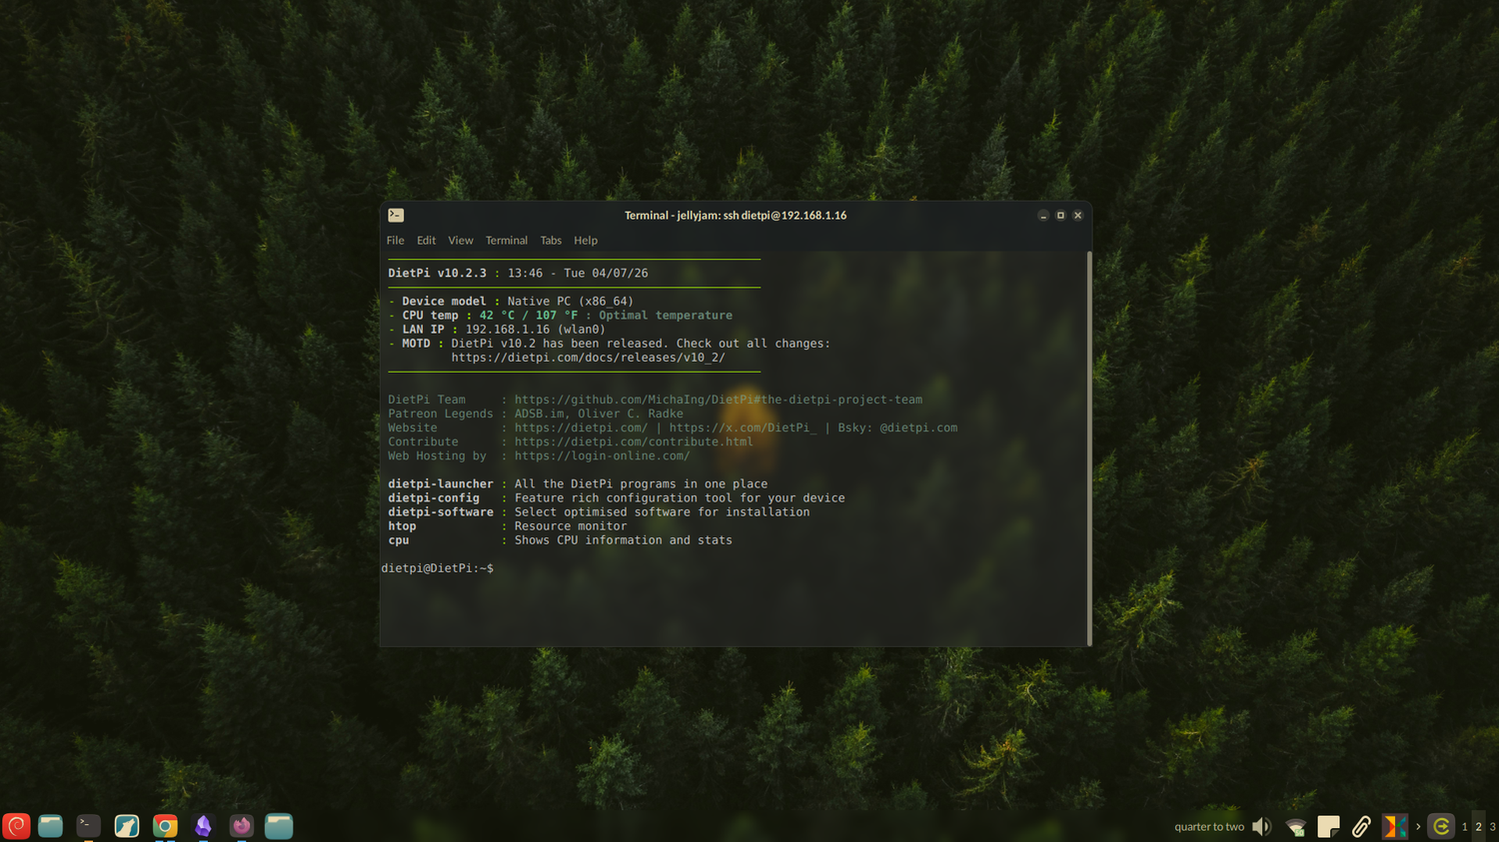Open the volume speaker tray icon
The image size is (1499, 842).
pyautogui.click(x=1262, y=827)
